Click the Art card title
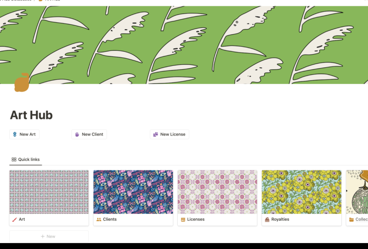The height and width of the screenshot is (249, 368). point(22,219)
